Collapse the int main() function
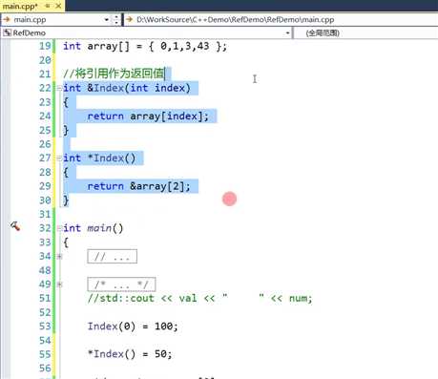Image resolution: width=438 pixels, height=379 pixels. click(59, 228)
